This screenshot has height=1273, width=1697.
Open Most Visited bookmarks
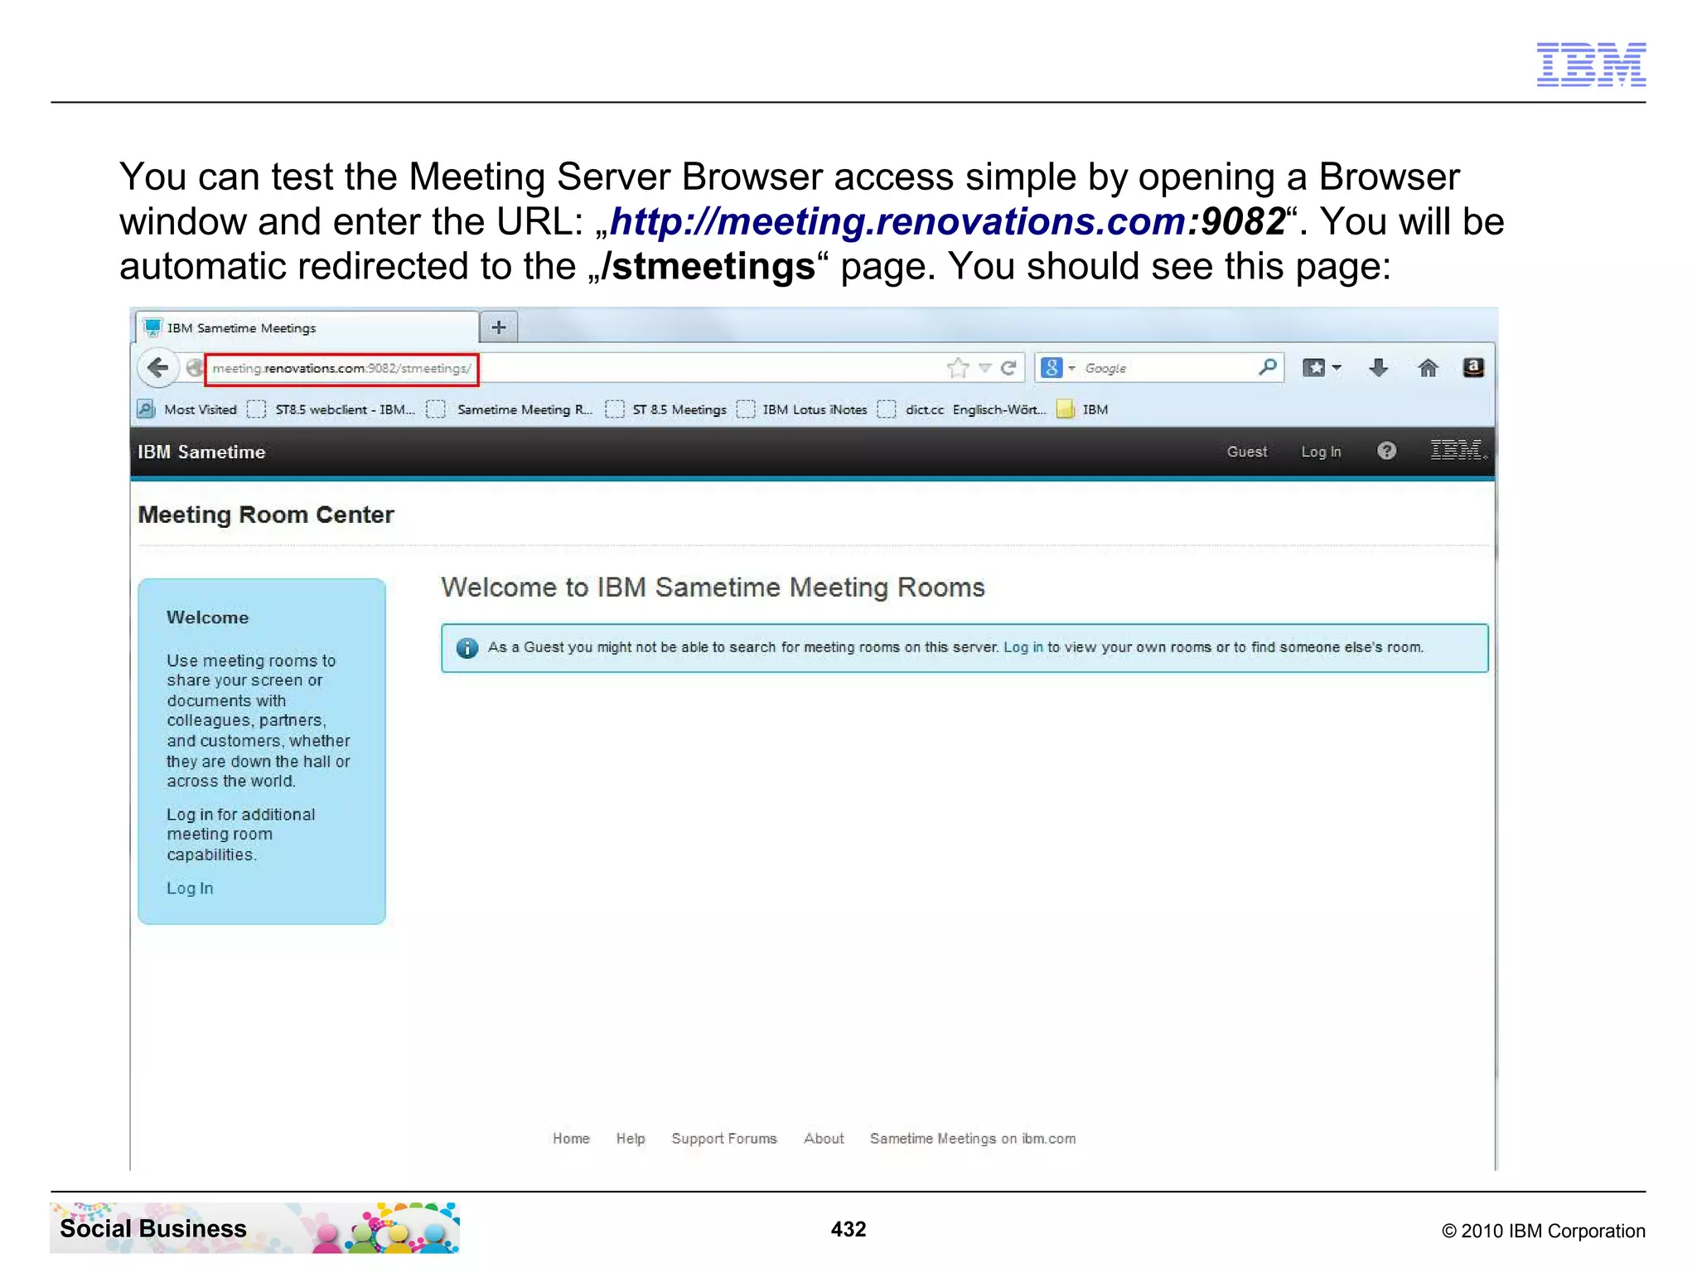pyautogui.click(x=188, y=409)
